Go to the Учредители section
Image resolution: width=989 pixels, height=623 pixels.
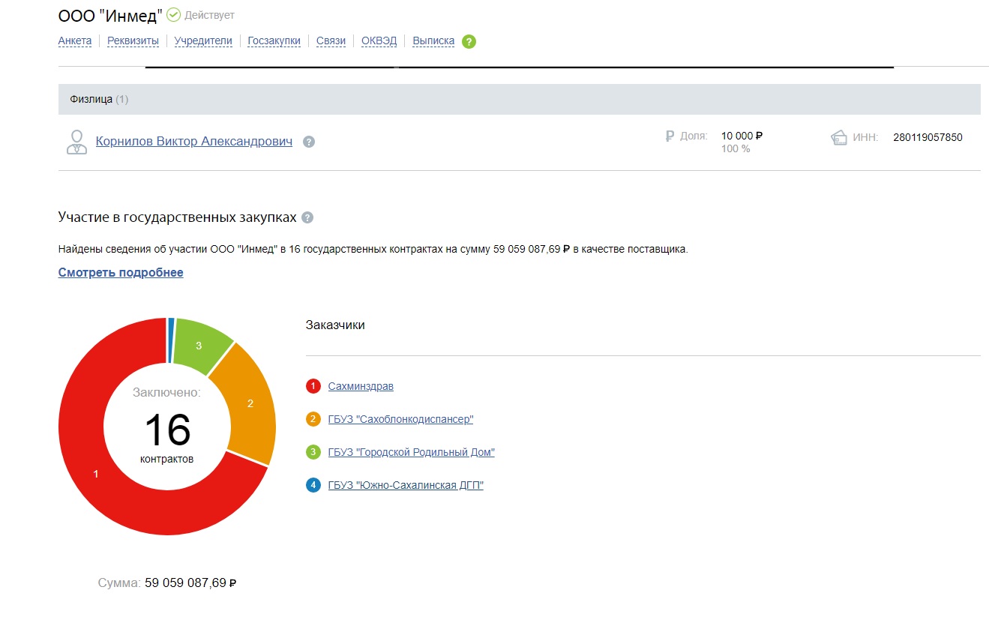[x=203, y=40]
